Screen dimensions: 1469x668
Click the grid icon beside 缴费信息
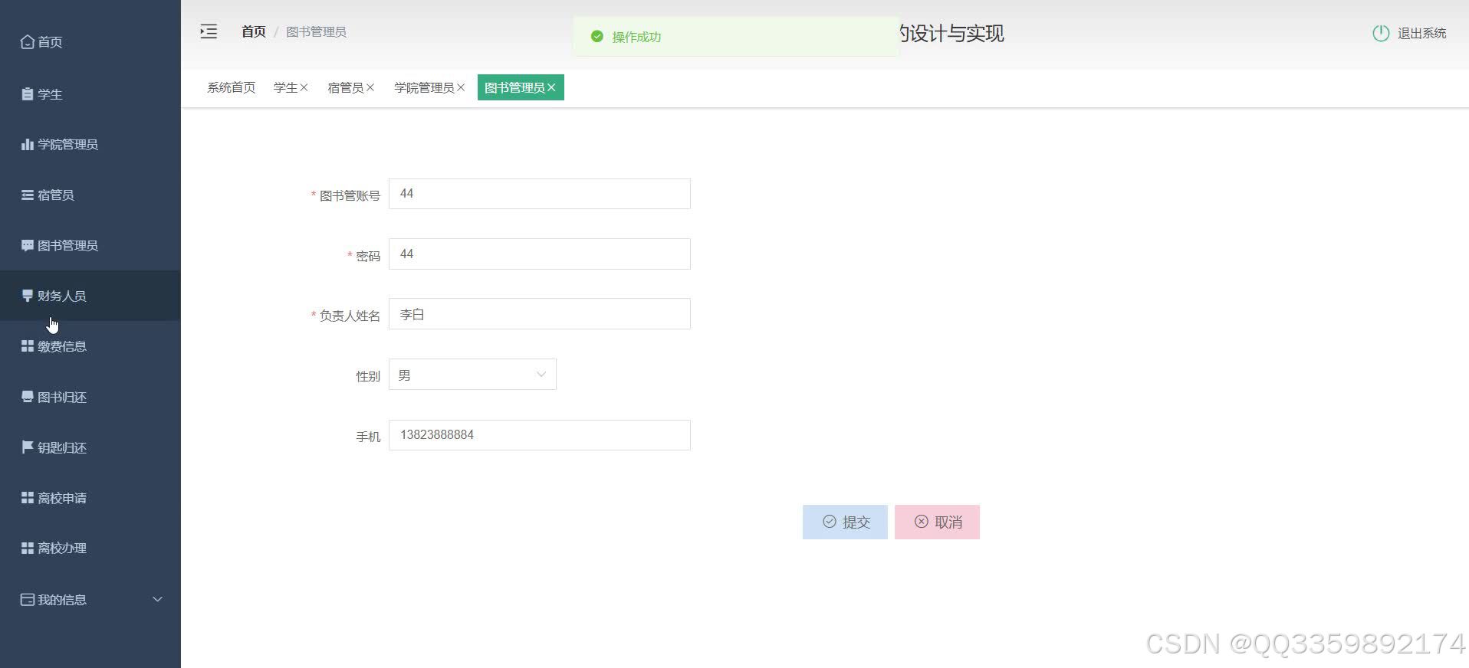[28, 346]
